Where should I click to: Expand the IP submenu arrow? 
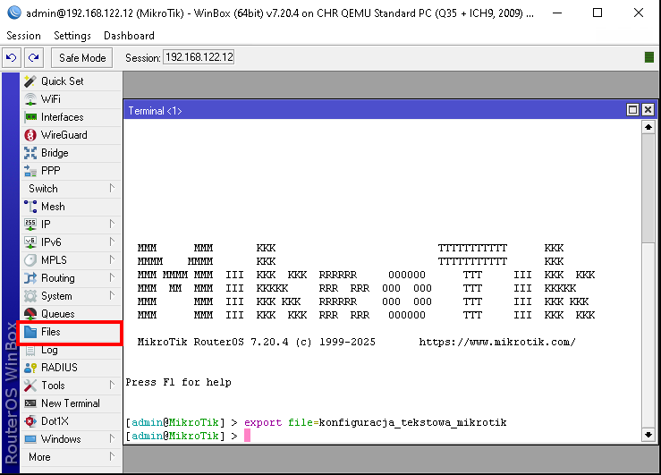[112, 224]
